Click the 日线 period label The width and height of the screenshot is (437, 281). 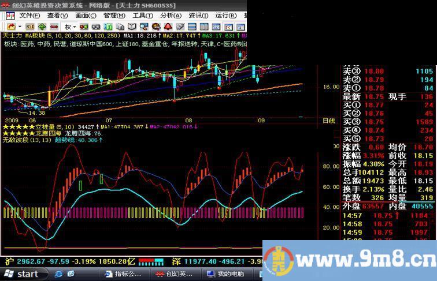pos(327,120)
